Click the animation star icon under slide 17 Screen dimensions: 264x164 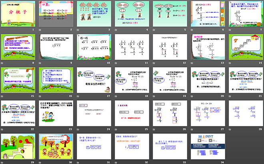pos(78,96)
